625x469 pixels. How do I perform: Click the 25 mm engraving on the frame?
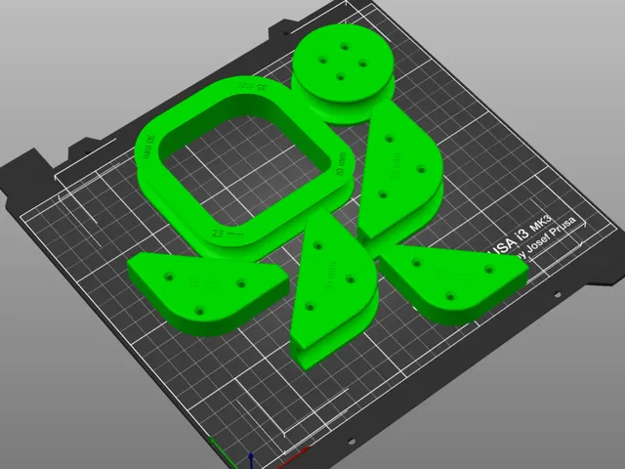pos(228,234)
